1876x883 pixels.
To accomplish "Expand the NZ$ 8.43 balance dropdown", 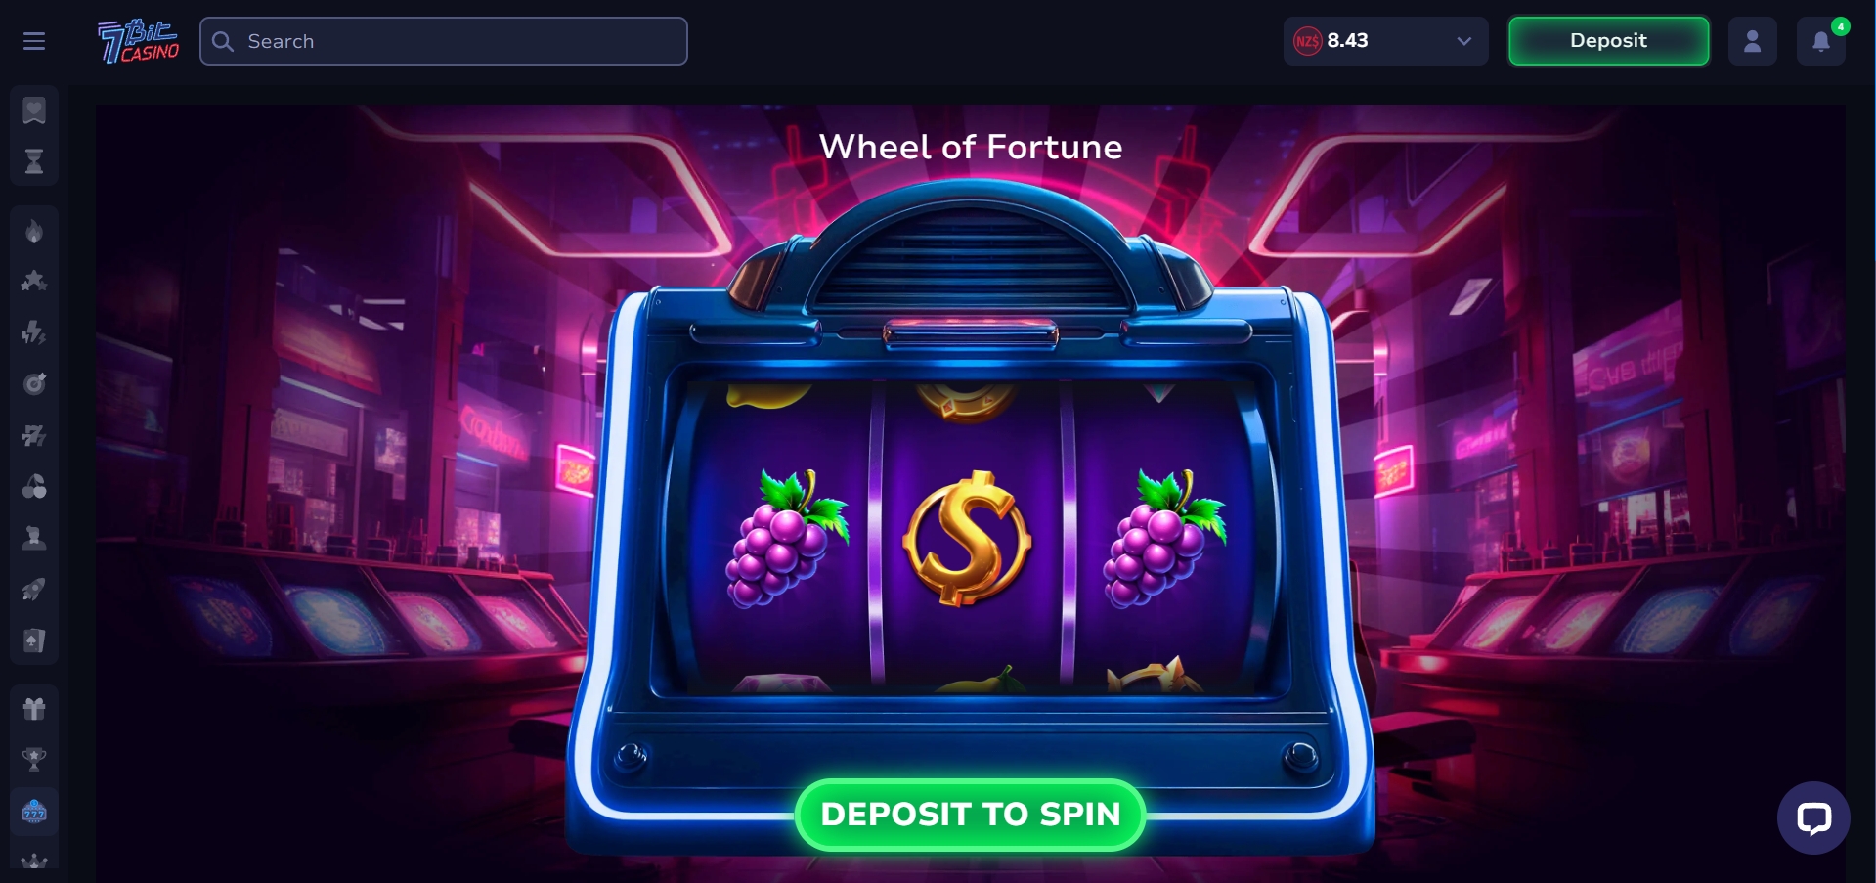I will [1385, 41].
